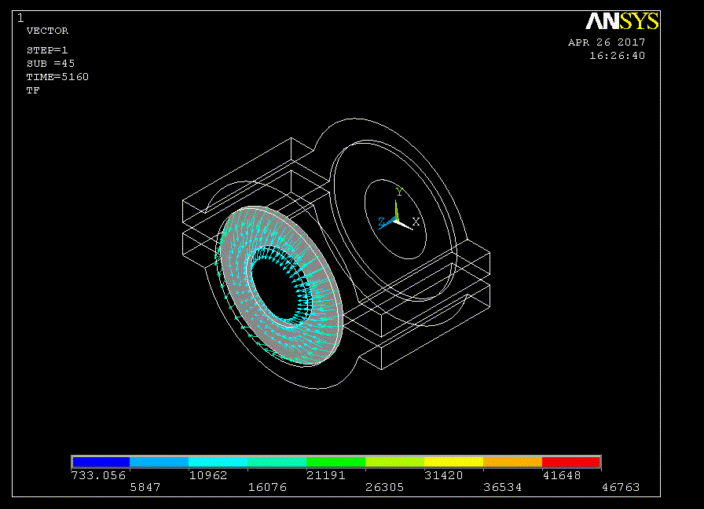Viewport: 704px width, 509px height.
Task: Click the STEP=1 label
Action: (47, 50)
